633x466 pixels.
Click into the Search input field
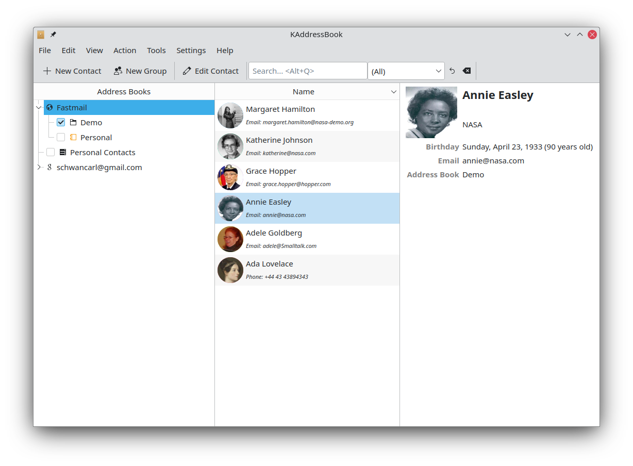click(x=307, y=71)
